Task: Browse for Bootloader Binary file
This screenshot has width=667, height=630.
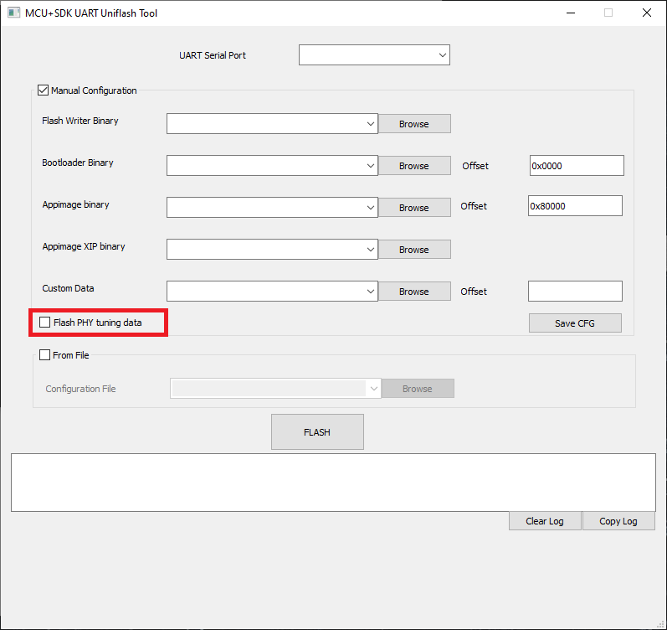Action: click(414, 166)
